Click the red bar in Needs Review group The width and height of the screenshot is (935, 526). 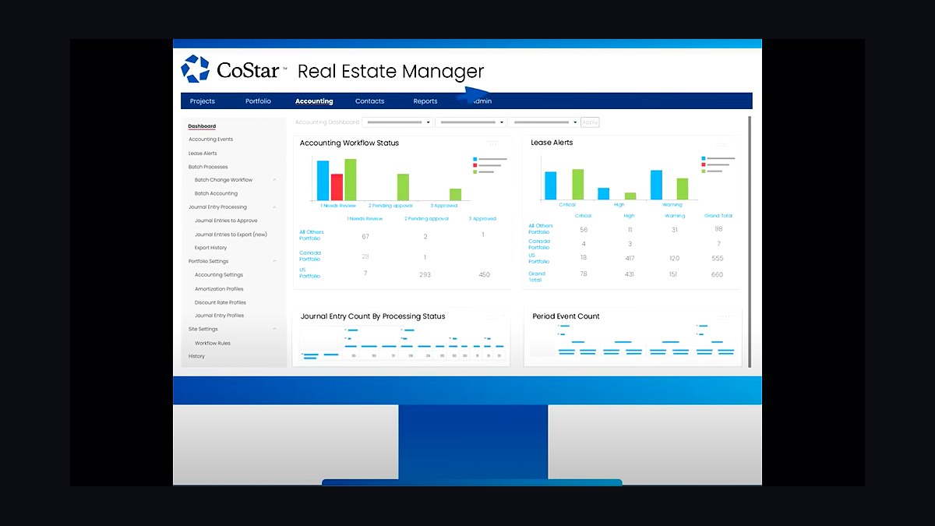337,187
